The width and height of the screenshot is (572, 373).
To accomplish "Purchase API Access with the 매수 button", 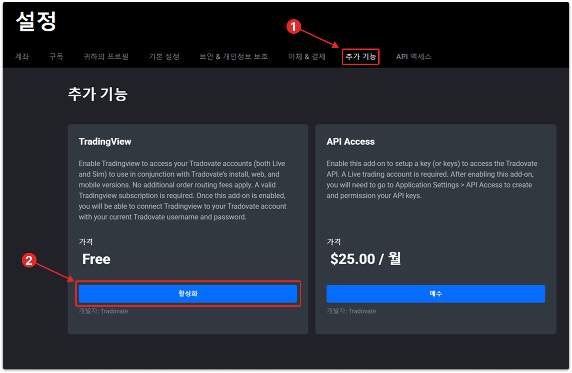I will pos(436,294).
